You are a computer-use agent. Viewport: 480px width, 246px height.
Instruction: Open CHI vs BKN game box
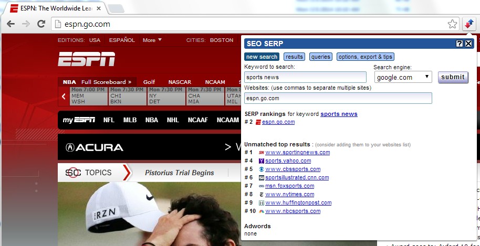(x=127, y=96)
